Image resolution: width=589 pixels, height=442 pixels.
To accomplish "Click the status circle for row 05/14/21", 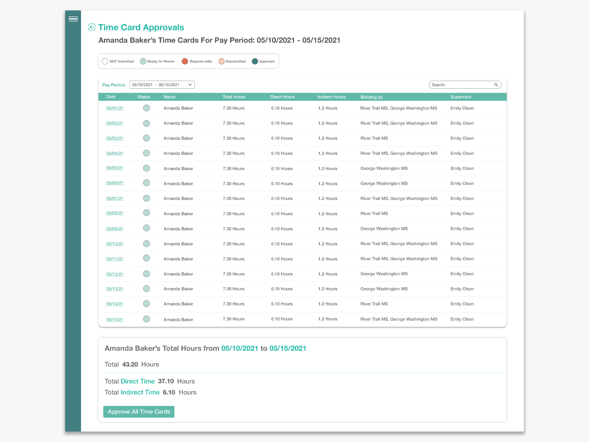I will 146,304.
